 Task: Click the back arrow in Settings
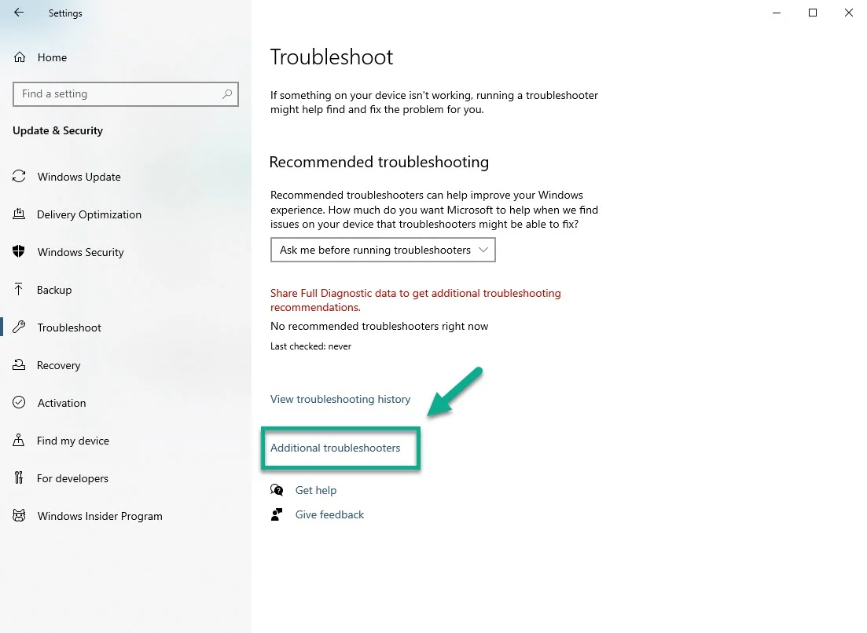tap(19, 12)
